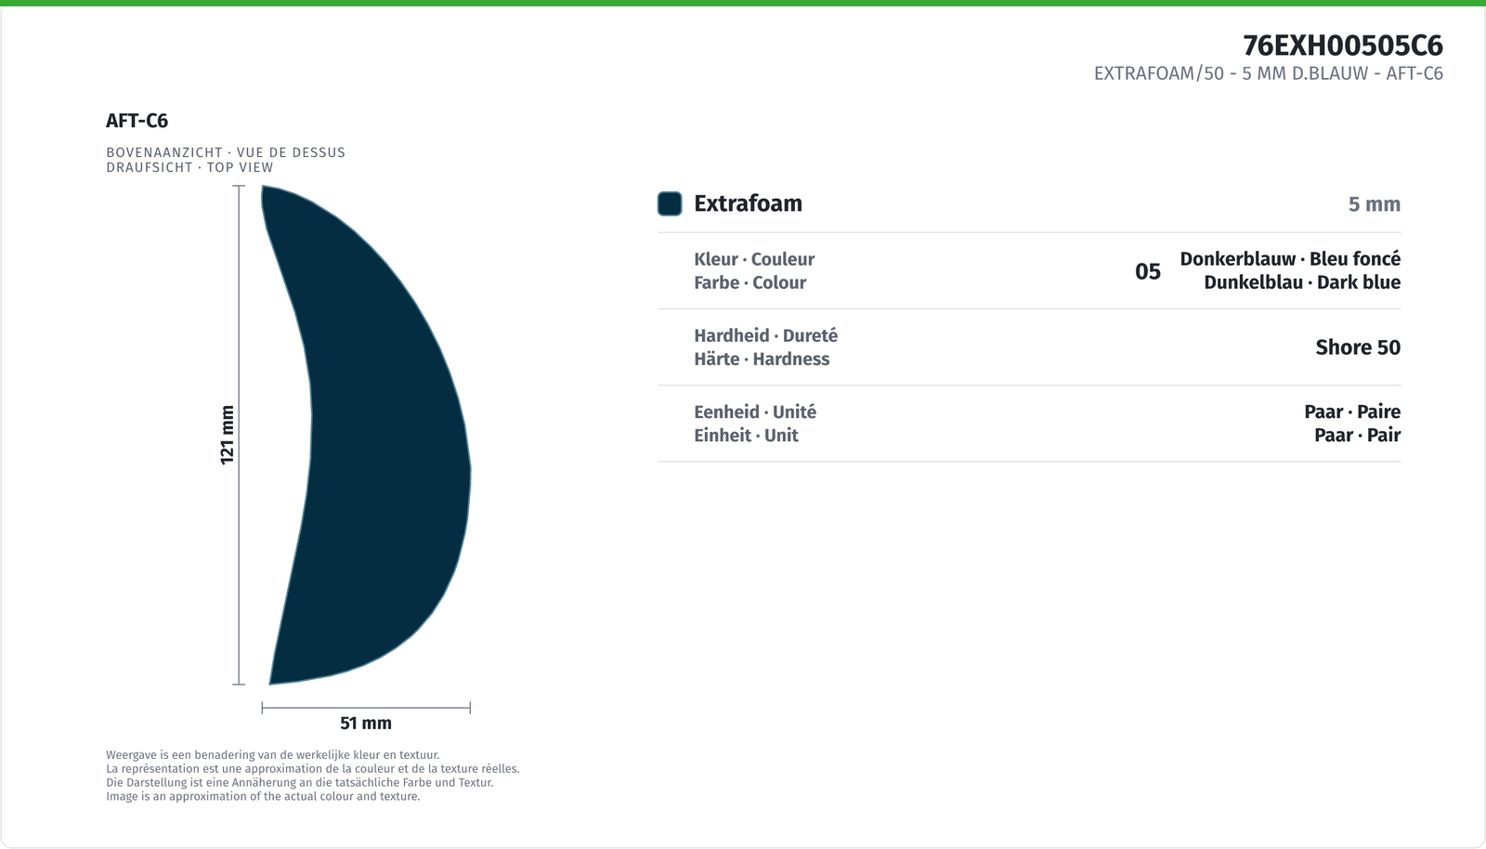Click the Paar · Paire unit value
Screen dimensions: 1486x849
pos(1352,411)
